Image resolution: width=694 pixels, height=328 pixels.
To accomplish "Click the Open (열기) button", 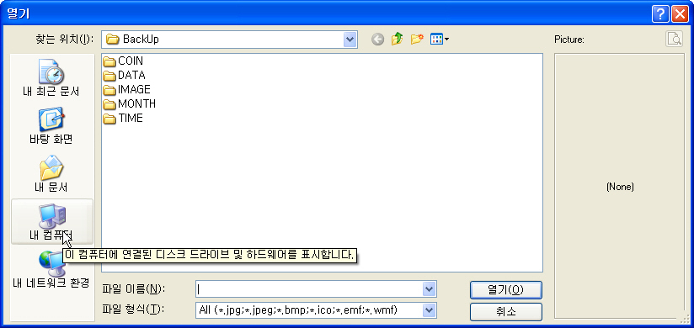I will 506,289.
